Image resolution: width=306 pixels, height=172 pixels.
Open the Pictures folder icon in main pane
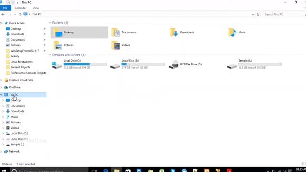point(57,45)
